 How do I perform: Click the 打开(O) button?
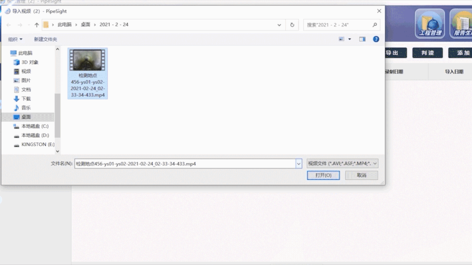coord(323,175)
